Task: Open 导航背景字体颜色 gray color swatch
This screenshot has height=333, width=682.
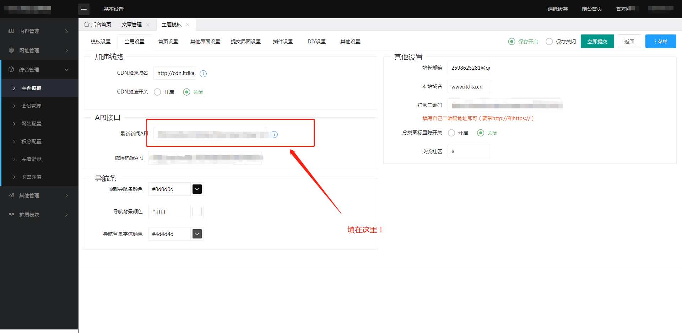Action: (197, 234)
